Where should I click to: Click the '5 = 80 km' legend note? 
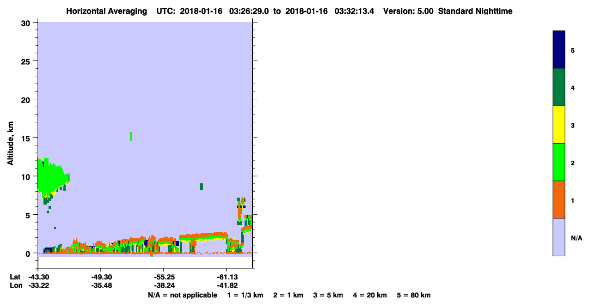pyautogui.click(x=414, y=295)
